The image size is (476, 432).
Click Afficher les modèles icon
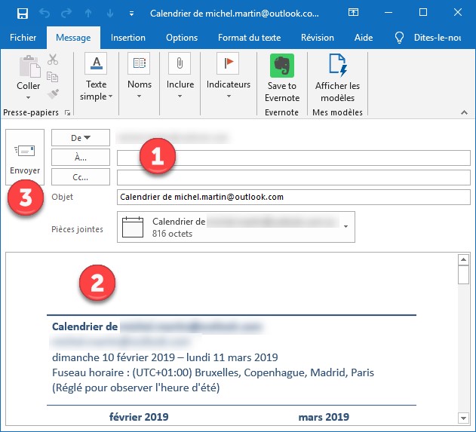(x=337, y=78)
